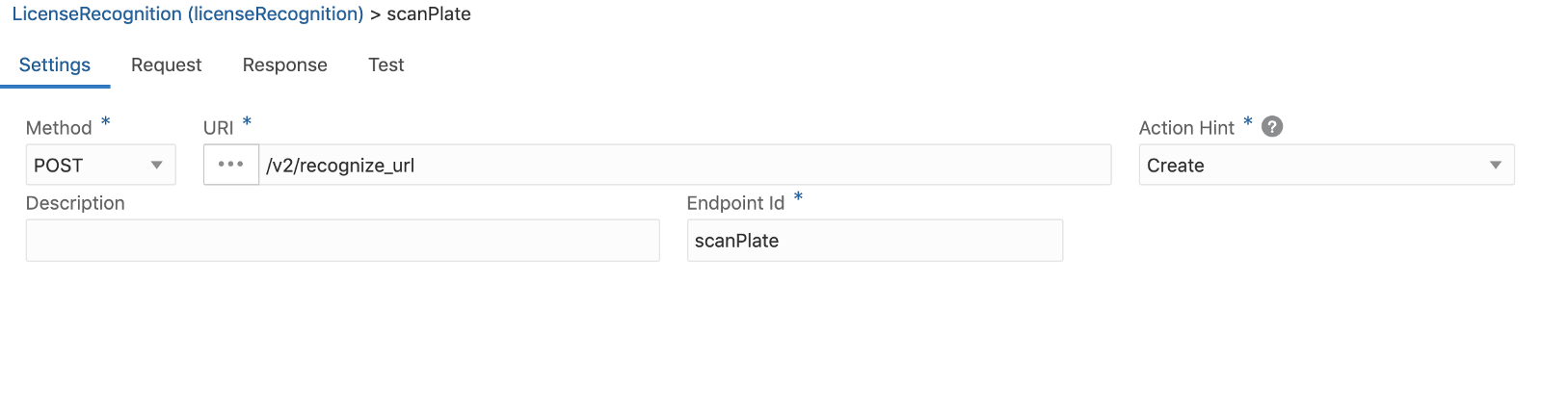Select the Test tab
This screenshot has width=1542, height=412.
click(x=385, y=64)
